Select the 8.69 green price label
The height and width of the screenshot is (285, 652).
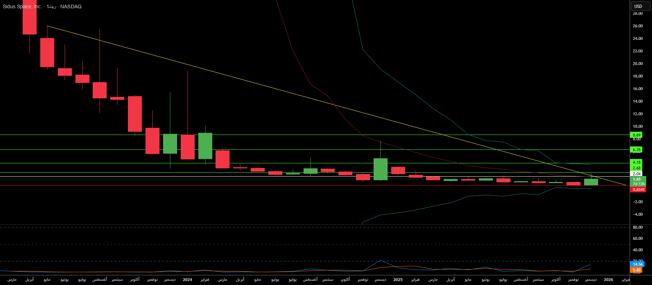[x=637, y=135]
